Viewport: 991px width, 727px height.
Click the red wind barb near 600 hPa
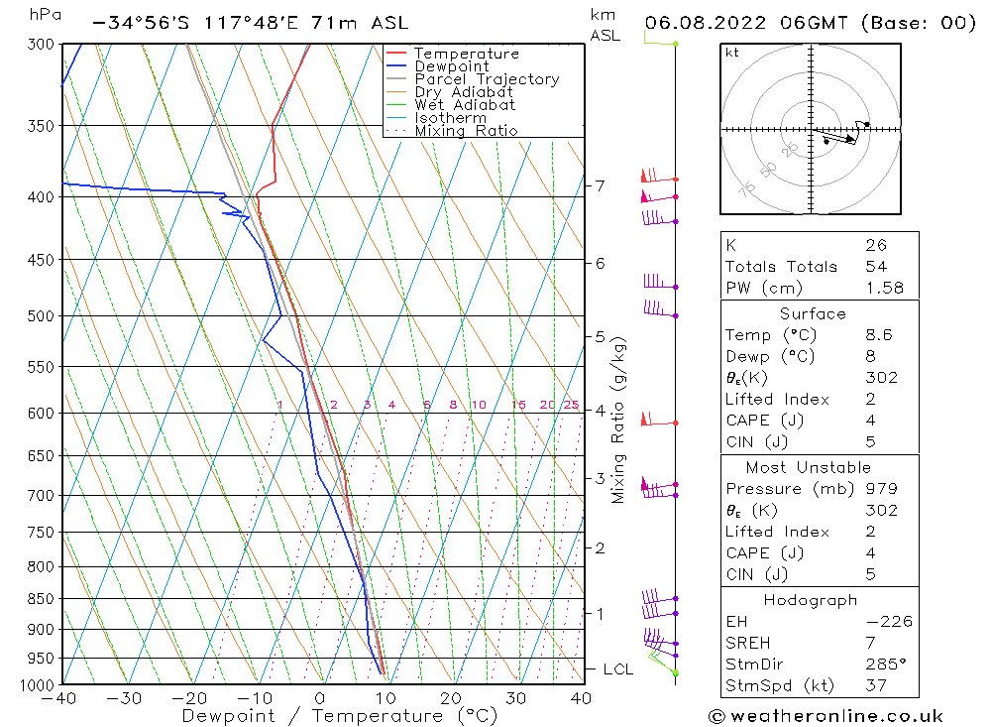point(658,420)
